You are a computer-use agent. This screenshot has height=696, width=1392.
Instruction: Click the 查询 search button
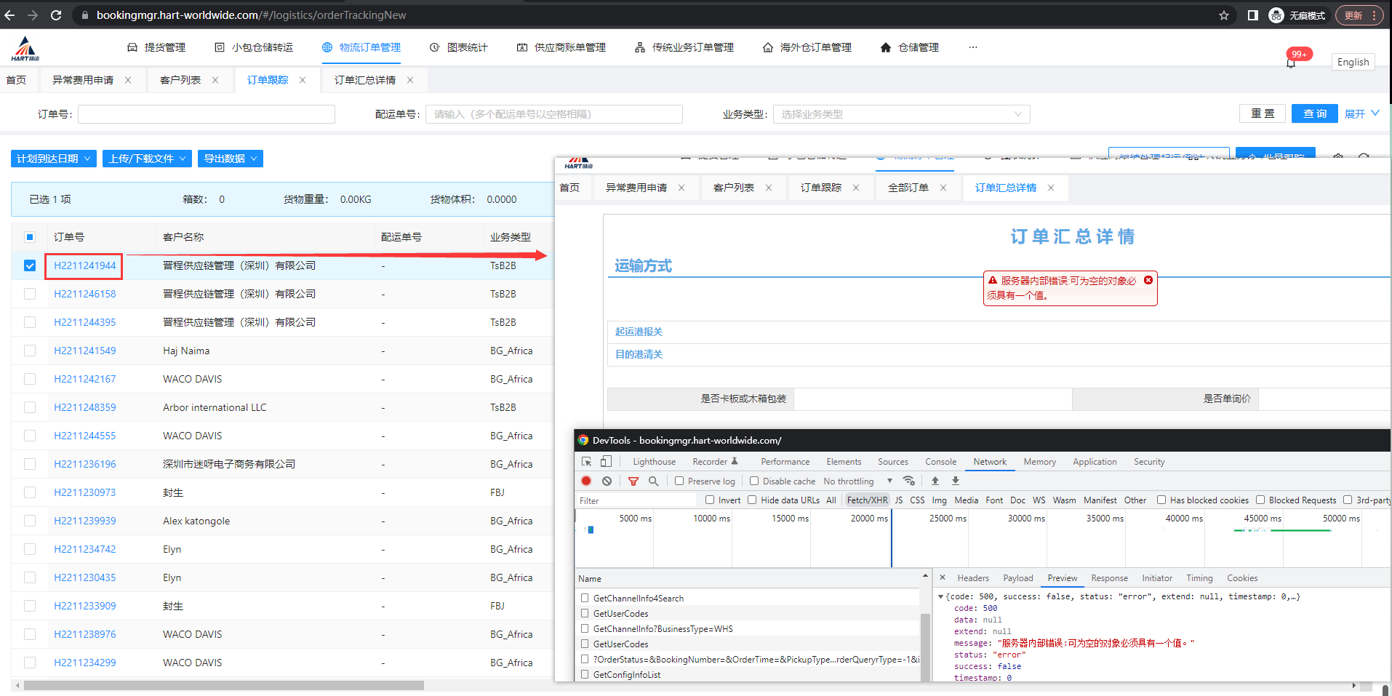tap(1314, 113)
